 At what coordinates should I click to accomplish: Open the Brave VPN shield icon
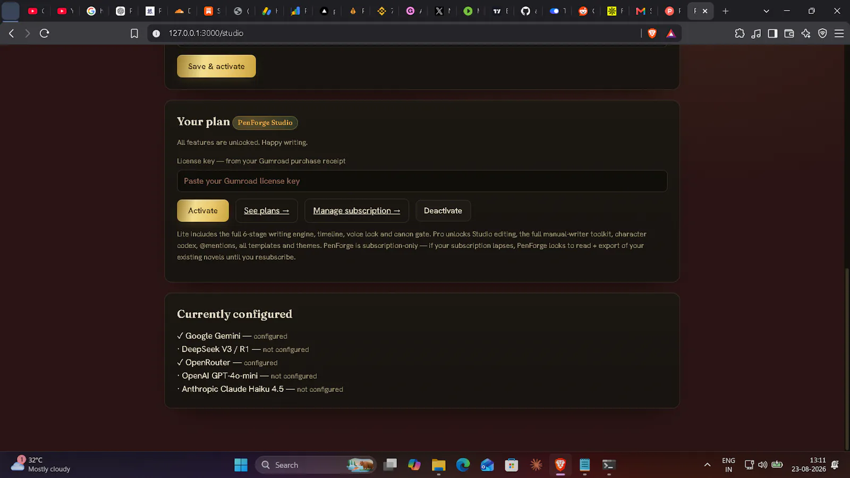tap(822, 33)
